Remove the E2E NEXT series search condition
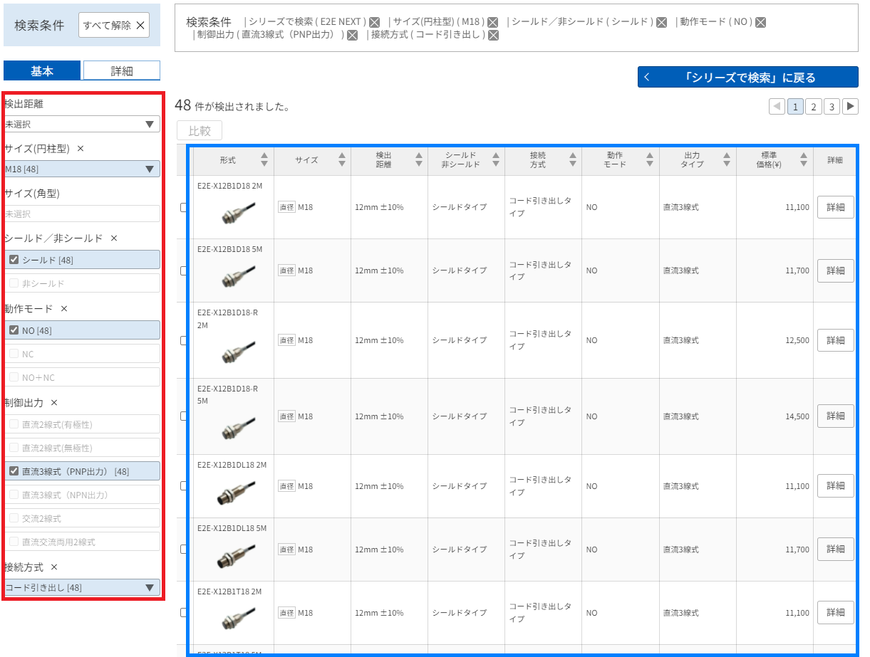Screen dimensions: 870x657 [x=375, y=22]
